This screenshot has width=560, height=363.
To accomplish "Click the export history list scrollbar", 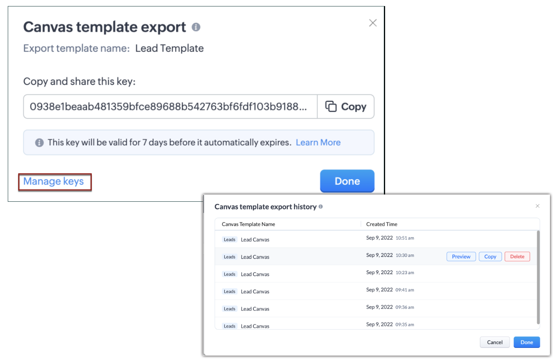I will coord(538,276).
